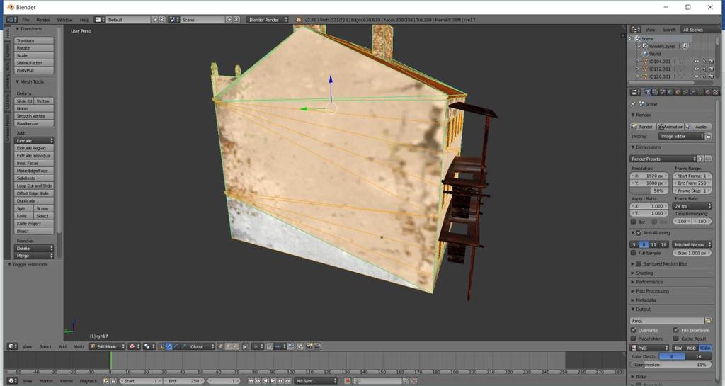Click the Translate tool button
This screenshot has height=386, width=725.
pyautogui.click(x=34, y=40)
